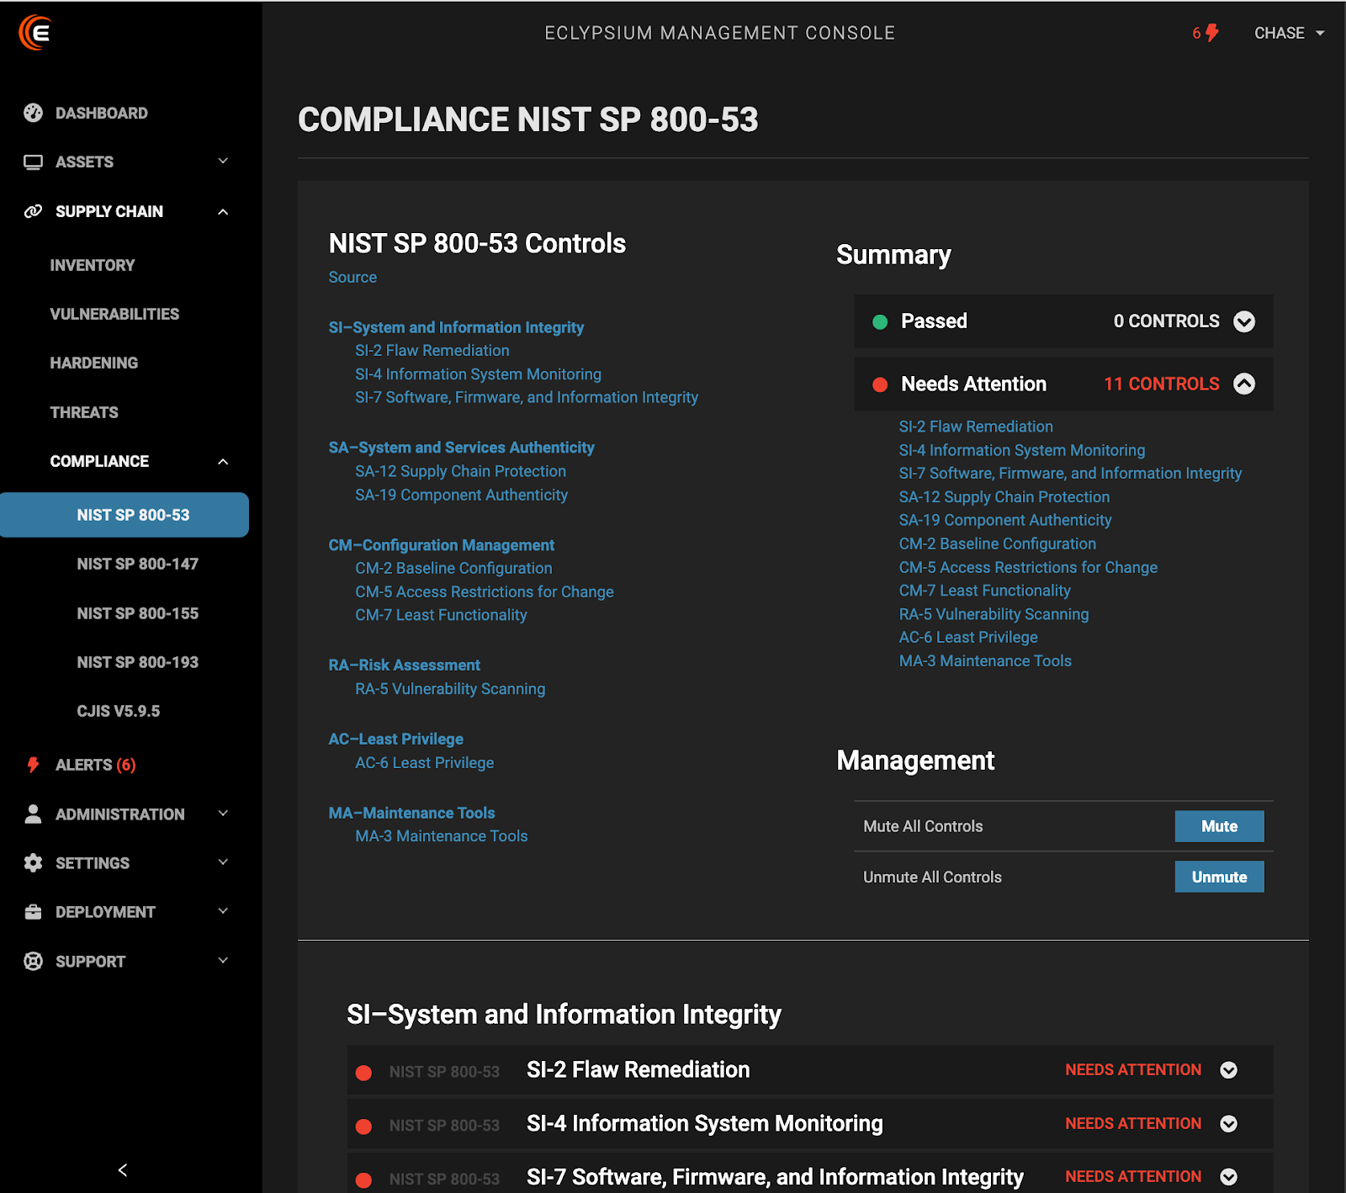
Task: Click the Settings gear icon
Action: click(x=33, y=862)
